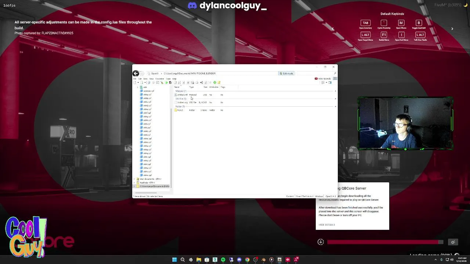Sort file list by Attributes column
The width and height of the screenshot is (470, 264).
(214, 87)
